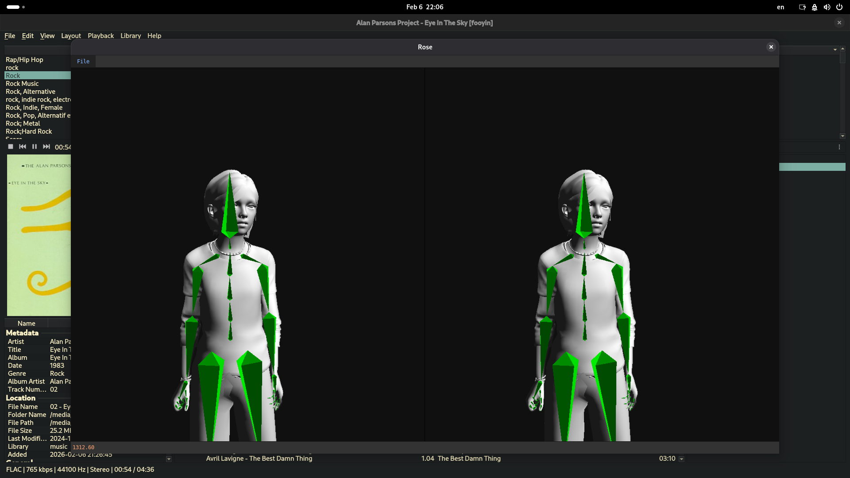Open dropdown arrow left of Avril Lavigne
This screenshot has width=850, height=478.
click(x=169, y=459)
